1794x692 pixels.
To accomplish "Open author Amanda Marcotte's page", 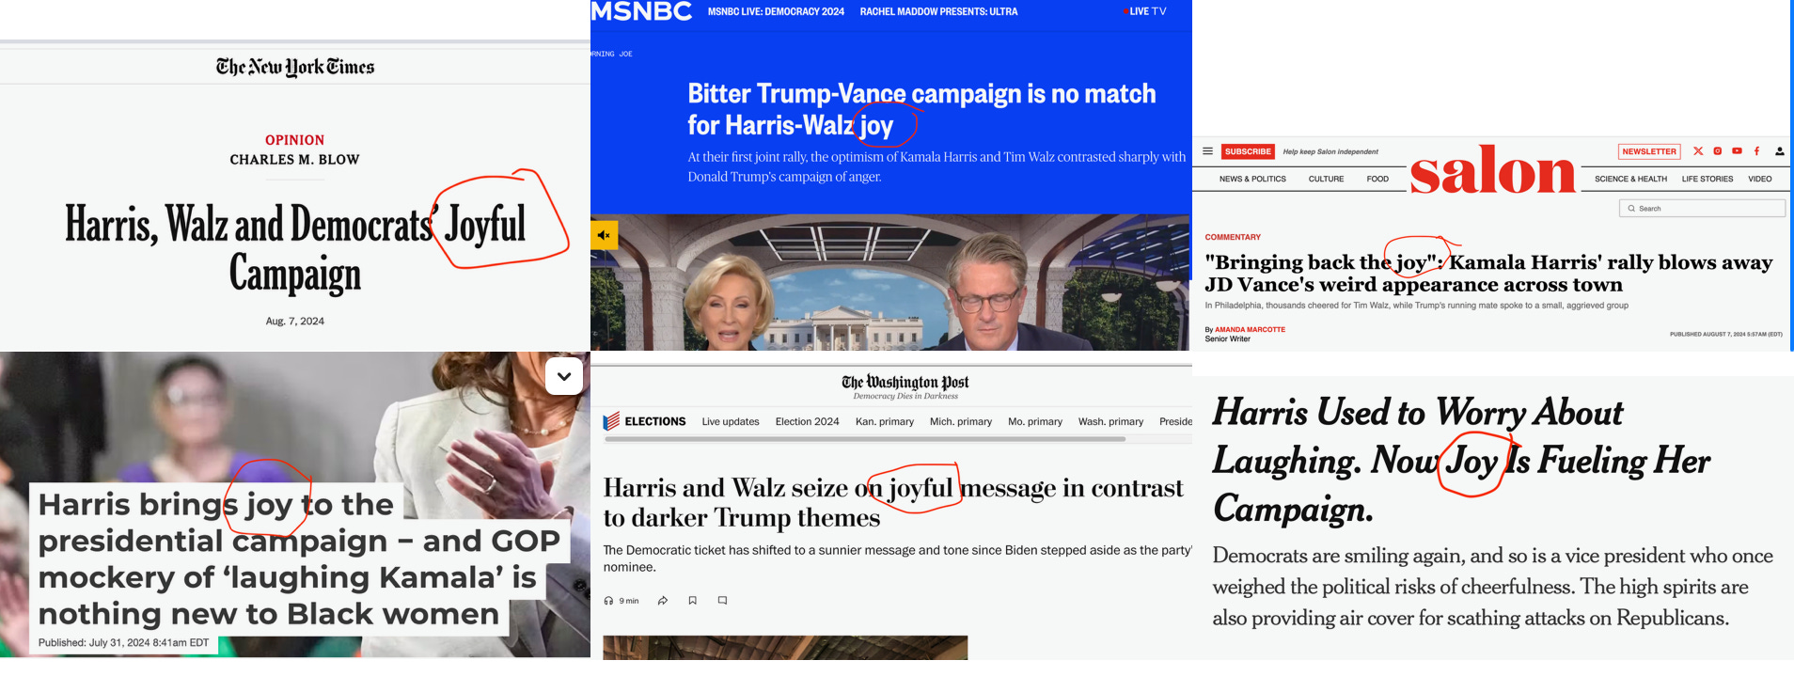I will click(1250, 330).
